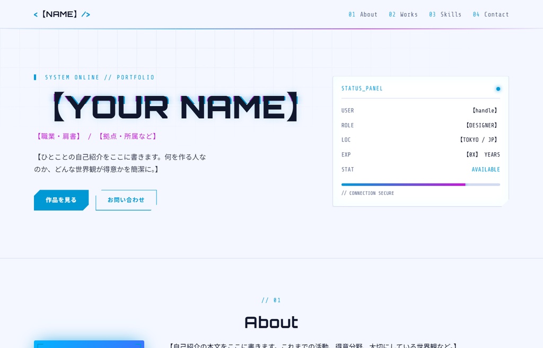This screenshot has width=543, height=348.
Task: Select the Skills nav link
Action: pyautogui.click(x=445, y=14)
